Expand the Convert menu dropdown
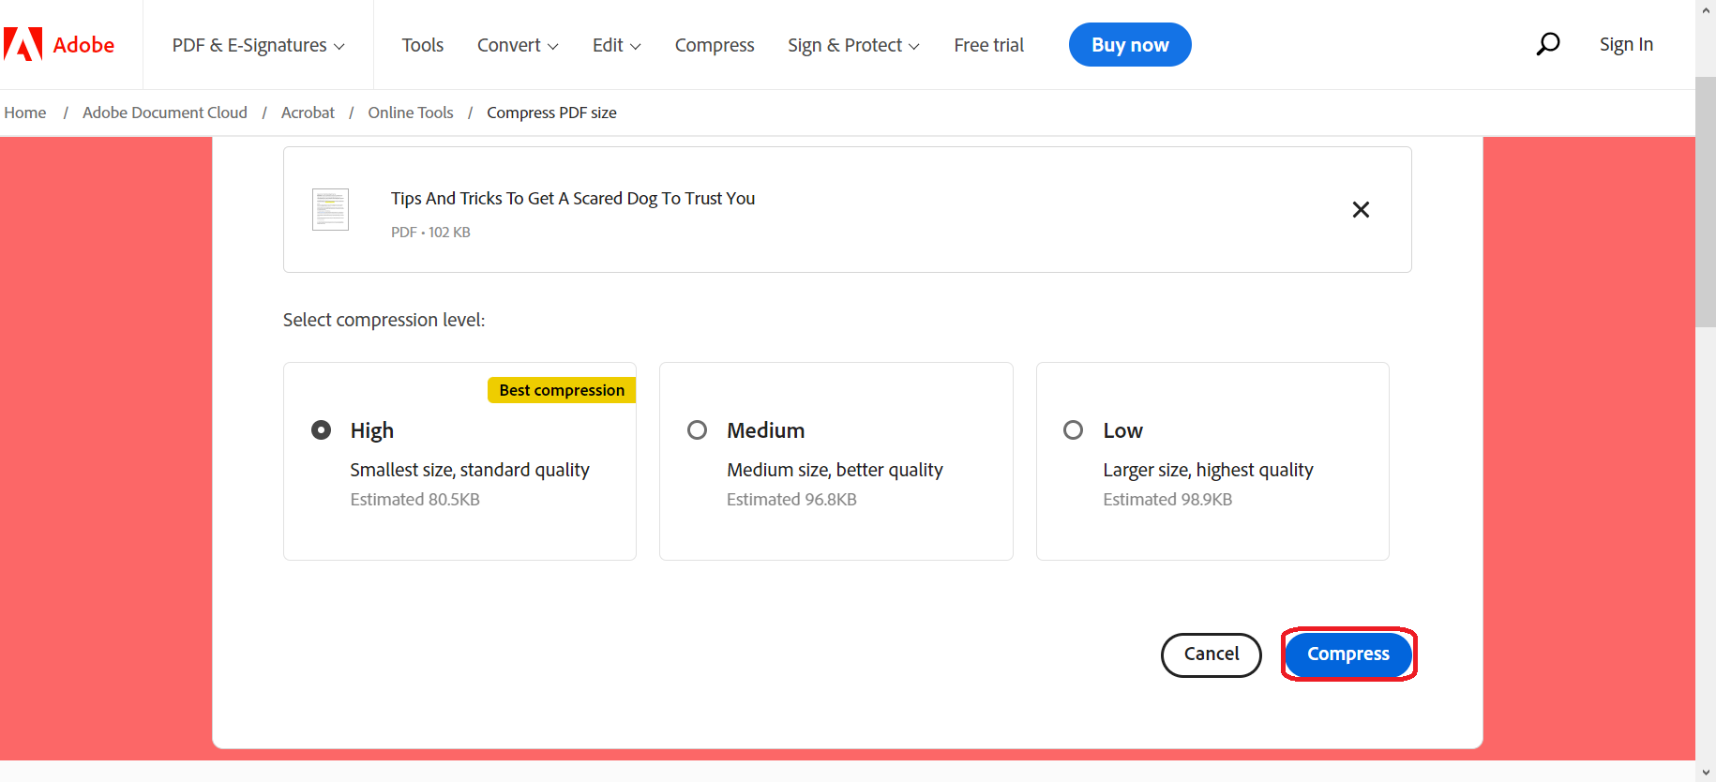 tap(518, 45)
